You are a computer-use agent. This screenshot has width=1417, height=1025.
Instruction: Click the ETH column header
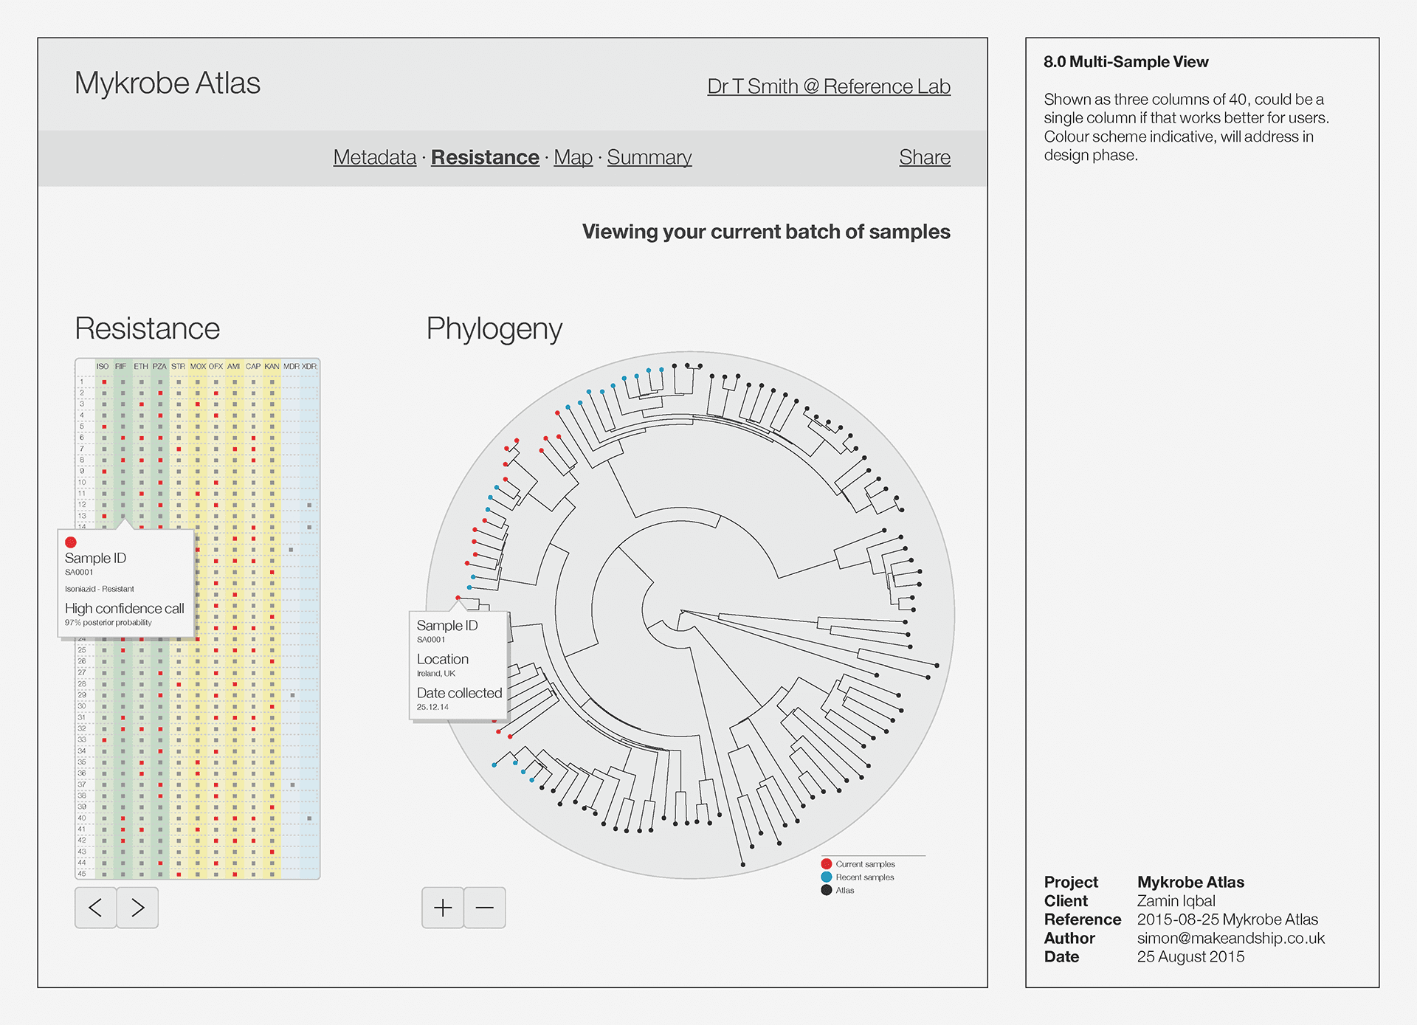(x=141, y=367)
